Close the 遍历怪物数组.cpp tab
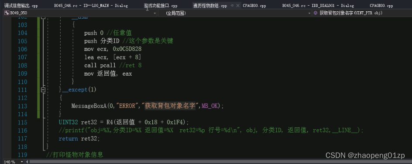 click(x=237, y=6)
